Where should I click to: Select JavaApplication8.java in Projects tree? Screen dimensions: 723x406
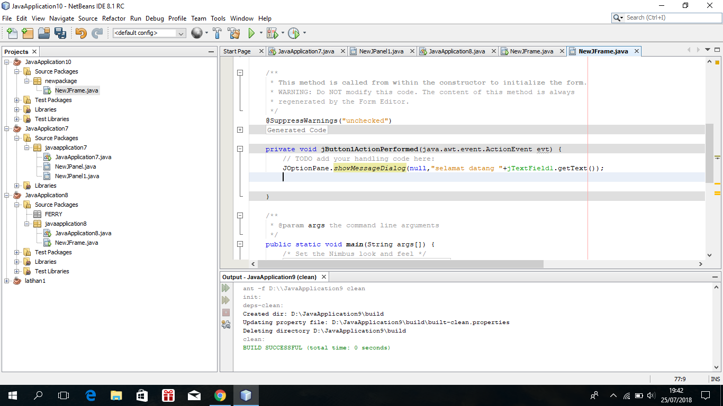83,233
